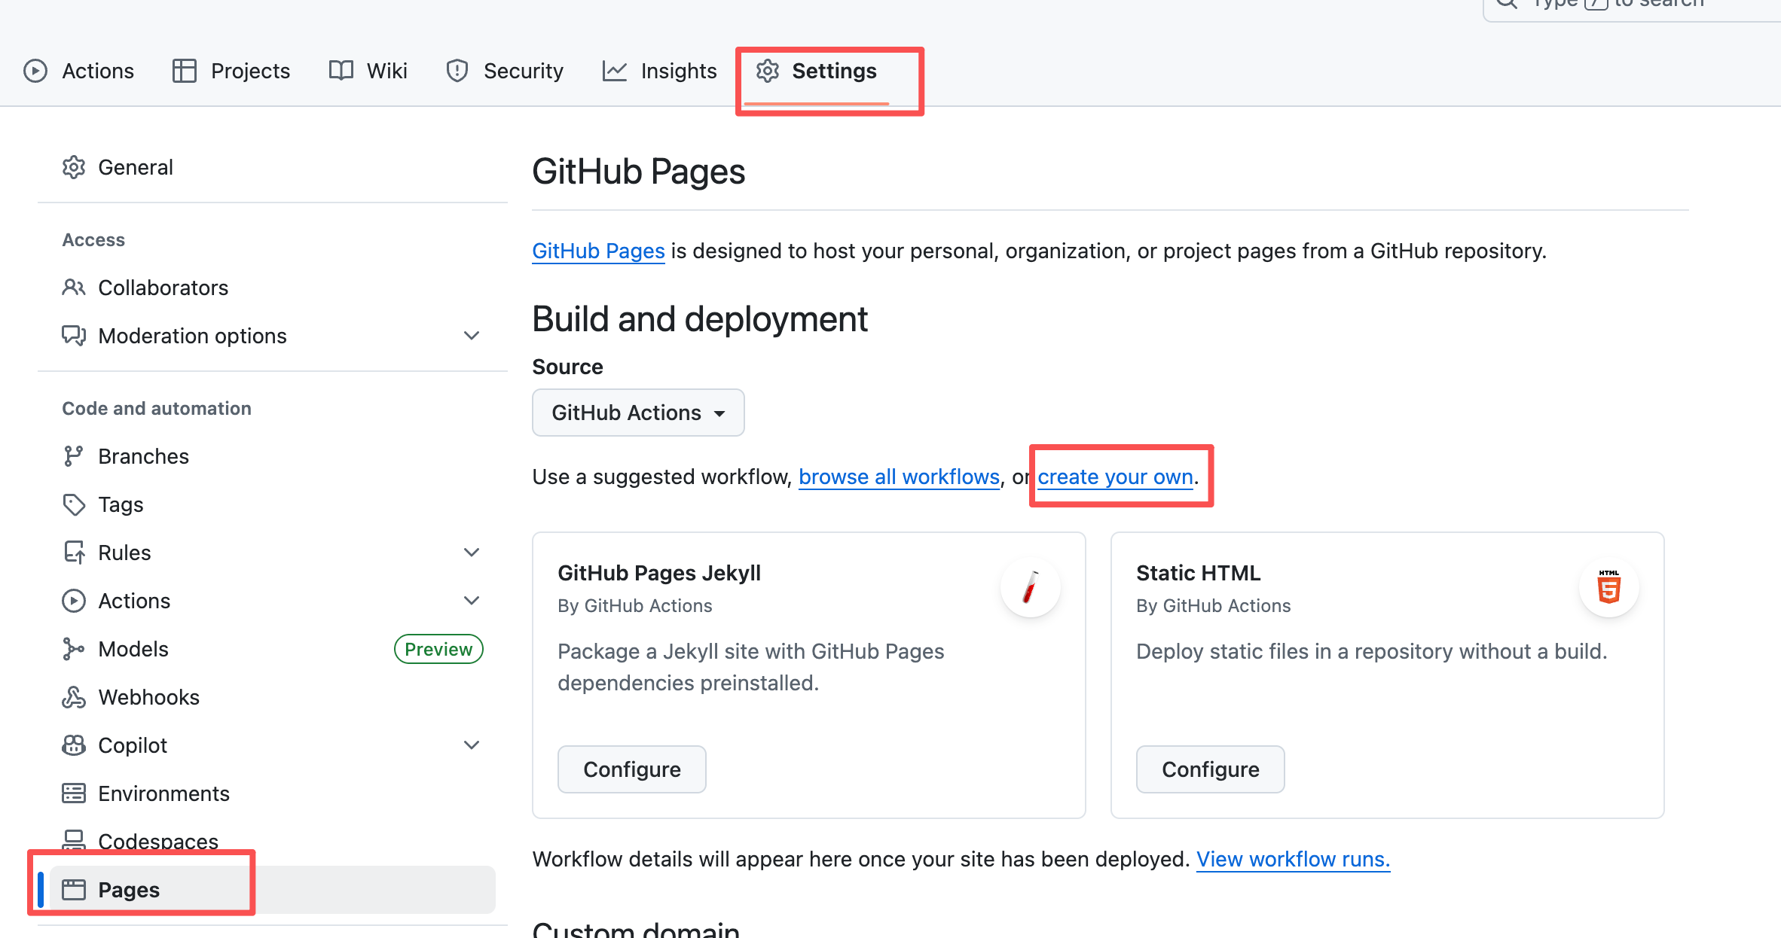Follow the 'browse all workflows' link
The width and height of the screenshot is (1781, 938).
899,477
